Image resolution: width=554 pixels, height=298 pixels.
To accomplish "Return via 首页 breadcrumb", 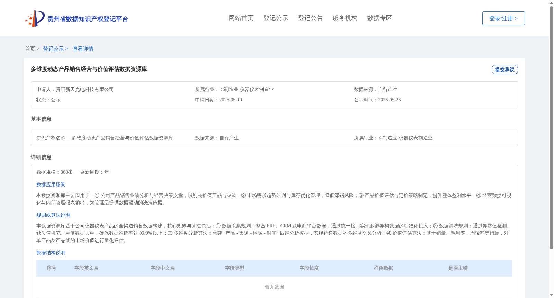I will (x=30, y=49).
